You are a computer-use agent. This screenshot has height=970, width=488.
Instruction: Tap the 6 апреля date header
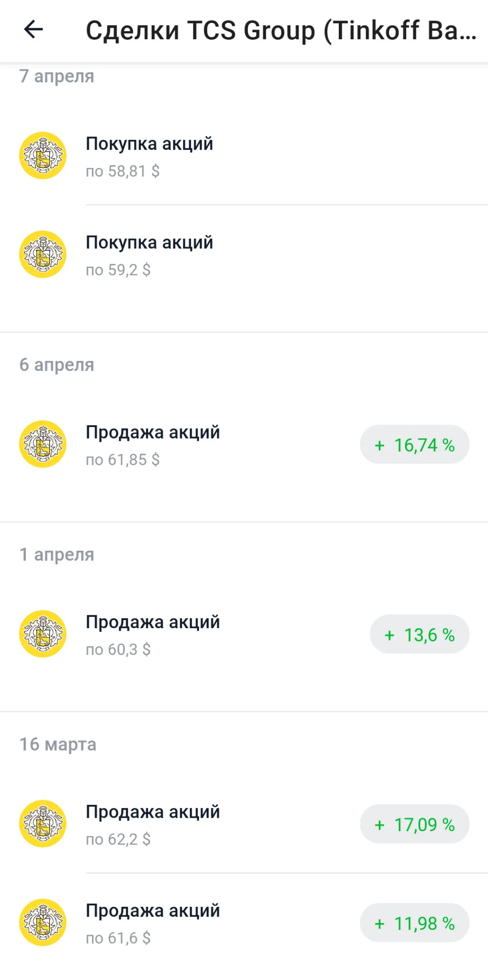tap(57, 365)
